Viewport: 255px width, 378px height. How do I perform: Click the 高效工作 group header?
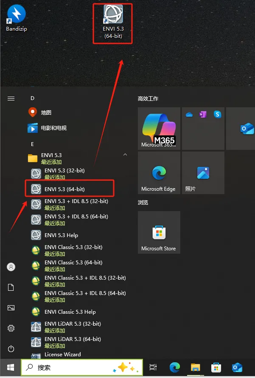(148, 99)
